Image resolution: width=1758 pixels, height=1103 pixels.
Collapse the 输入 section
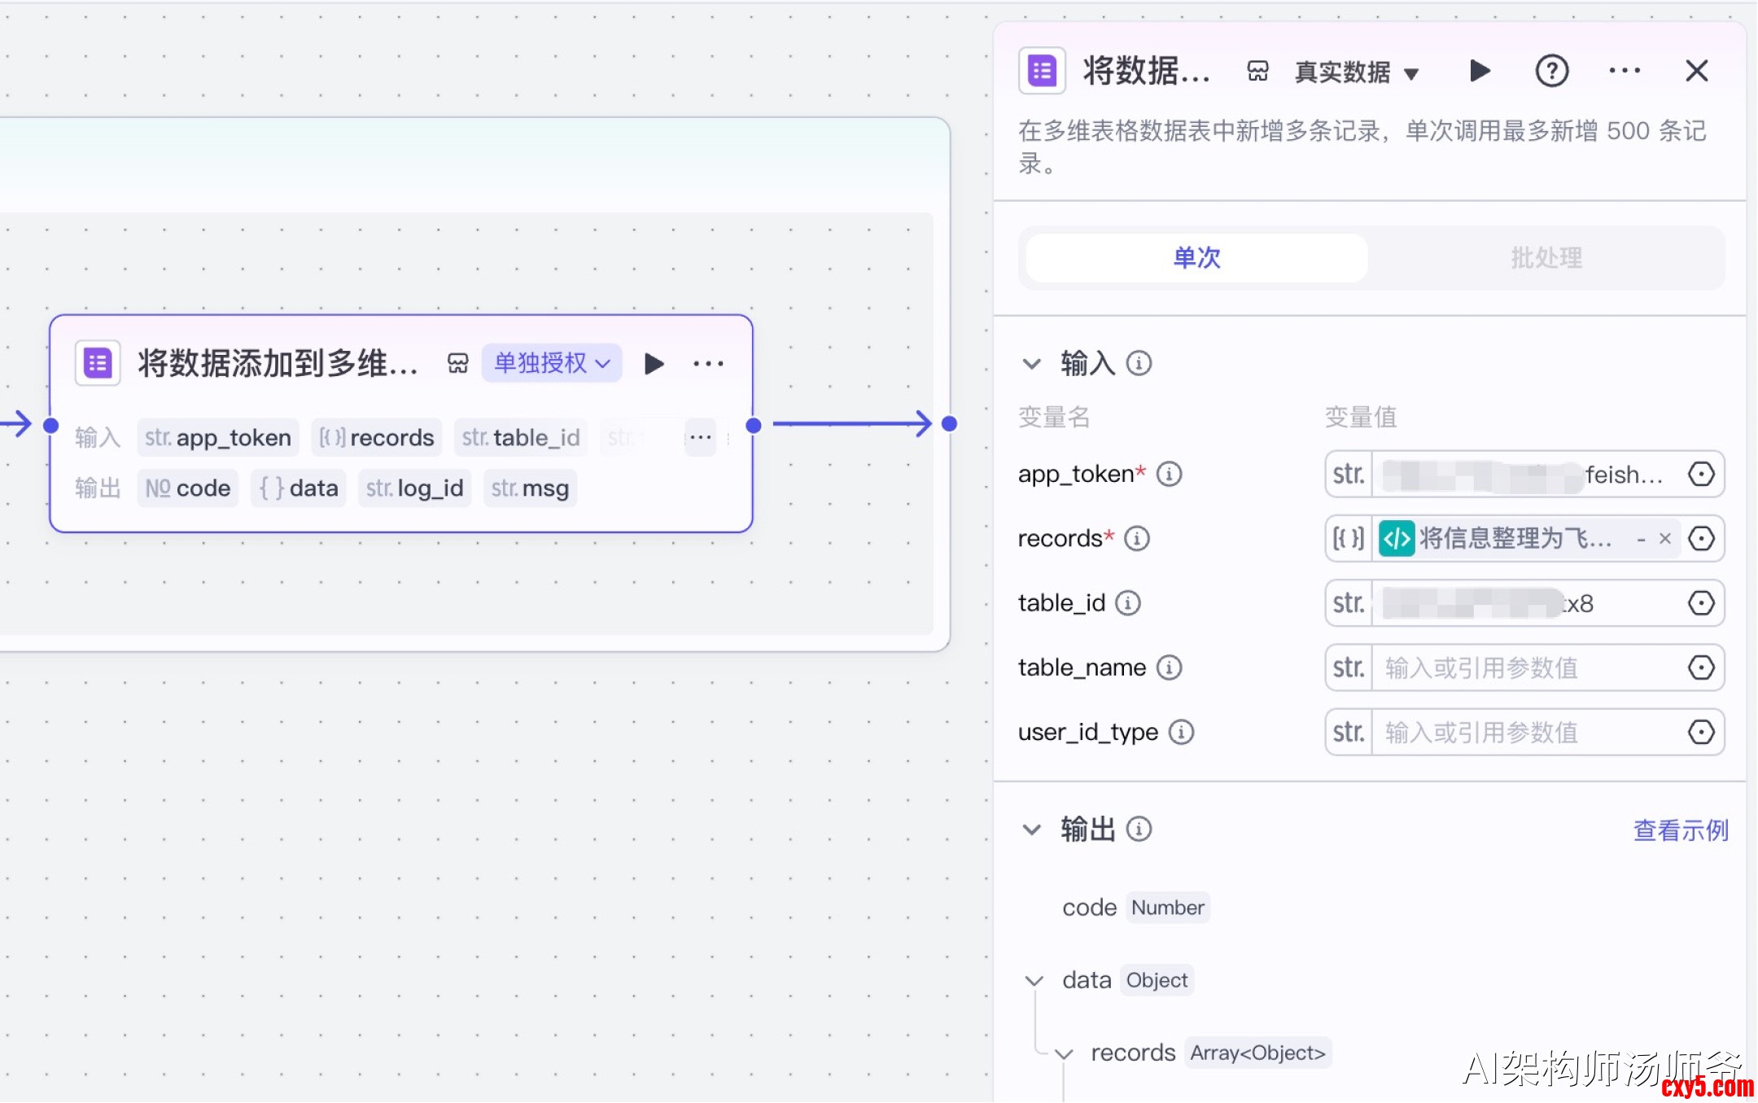pos(1031,364)
